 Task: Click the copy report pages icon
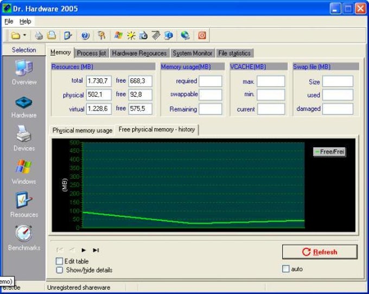[52, 35]
